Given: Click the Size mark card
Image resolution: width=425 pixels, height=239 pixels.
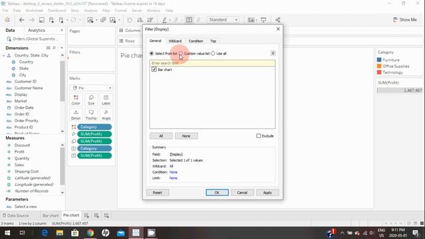Looking at the screenshot, I should tap(91, 100).
